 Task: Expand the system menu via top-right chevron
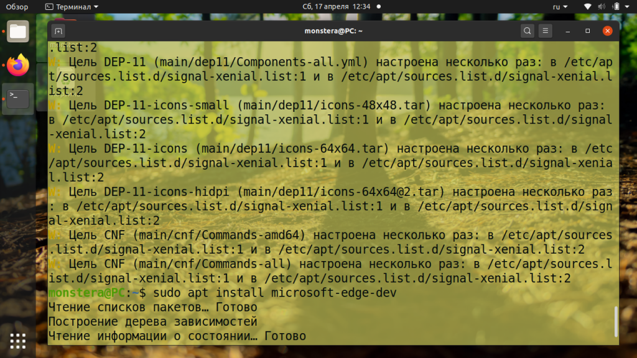(x=626, y=6)
